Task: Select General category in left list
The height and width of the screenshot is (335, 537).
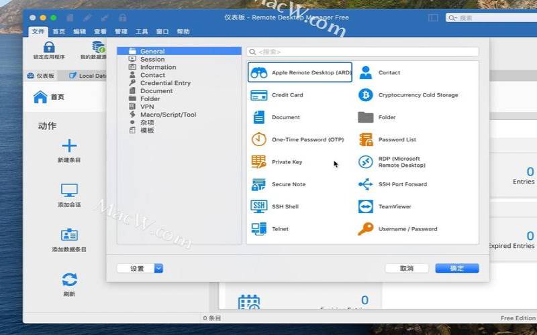Action: click(179, 52)
